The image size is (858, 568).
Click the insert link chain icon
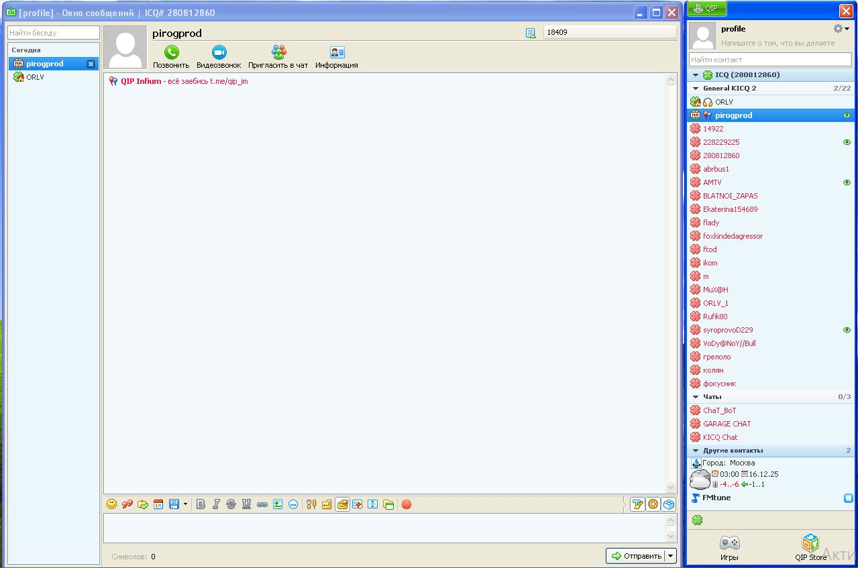tap(262, 504)
